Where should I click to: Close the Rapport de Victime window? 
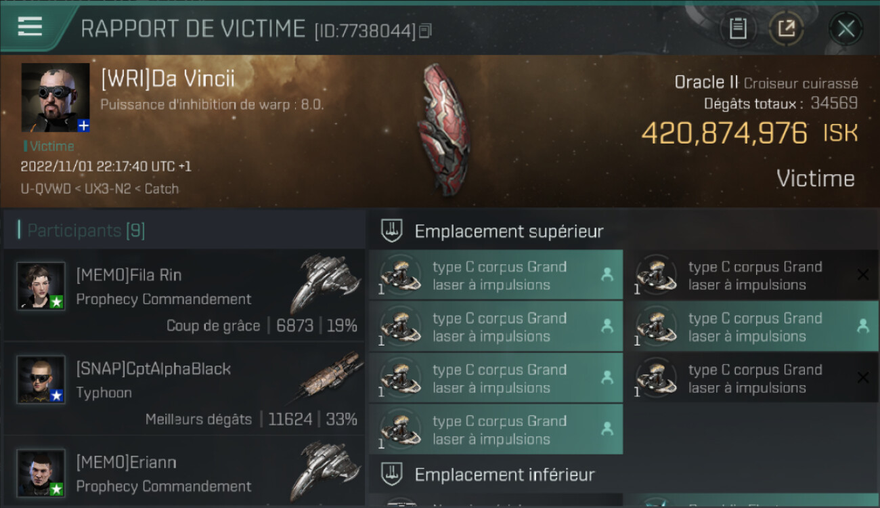[845, 28]
